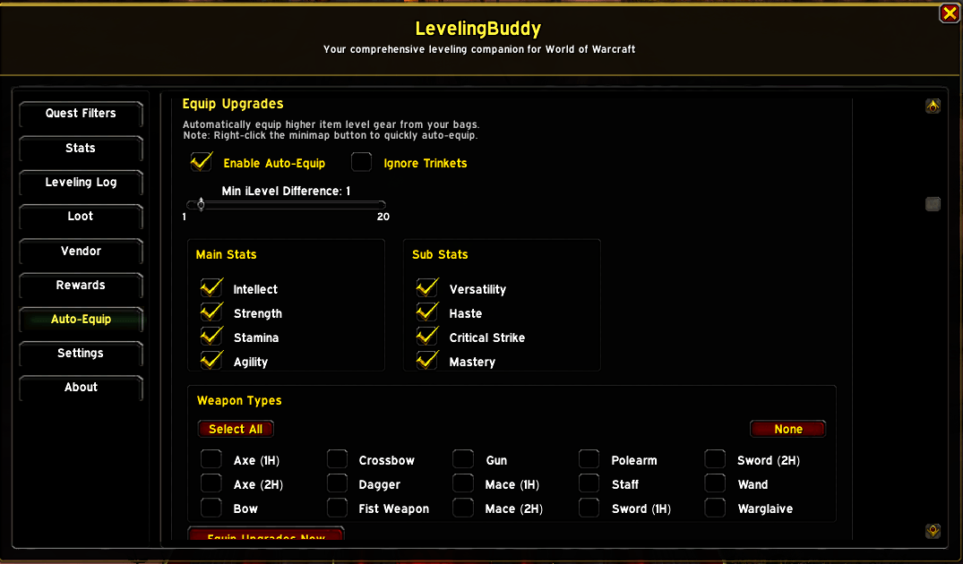Open the Rewards tab
The width and height of the screenshot is (963, 564).
click(x=81, y=286)
